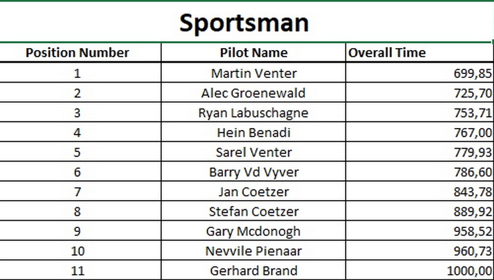Click the Overall Time header cell

click(x=419, y=52)
